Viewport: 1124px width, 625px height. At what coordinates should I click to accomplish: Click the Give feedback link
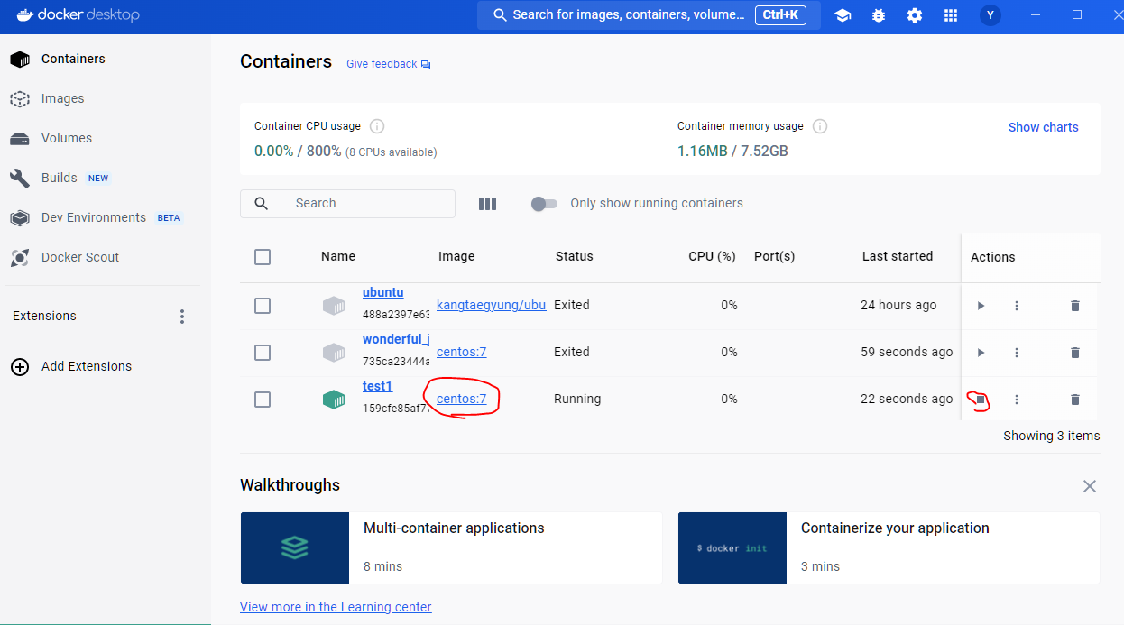382,64
